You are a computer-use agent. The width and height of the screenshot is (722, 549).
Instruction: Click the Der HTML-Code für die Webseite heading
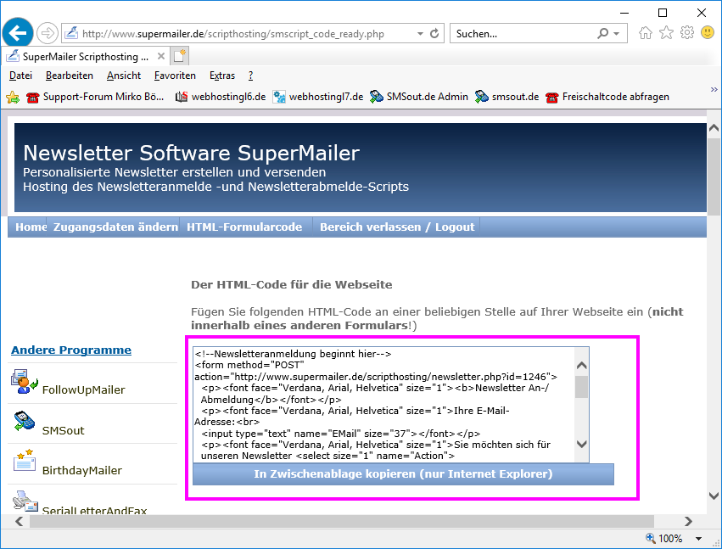(x=292, y=284)
